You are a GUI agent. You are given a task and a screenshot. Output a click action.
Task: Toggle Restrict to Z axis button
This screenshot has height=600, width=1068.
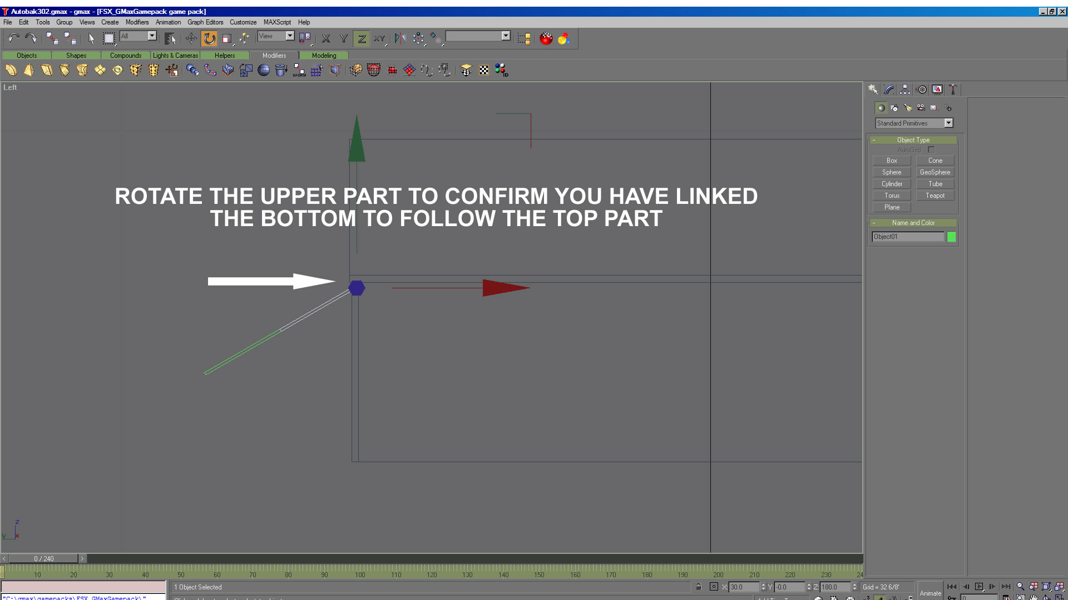pyautogui.click(x=362, y=38)
